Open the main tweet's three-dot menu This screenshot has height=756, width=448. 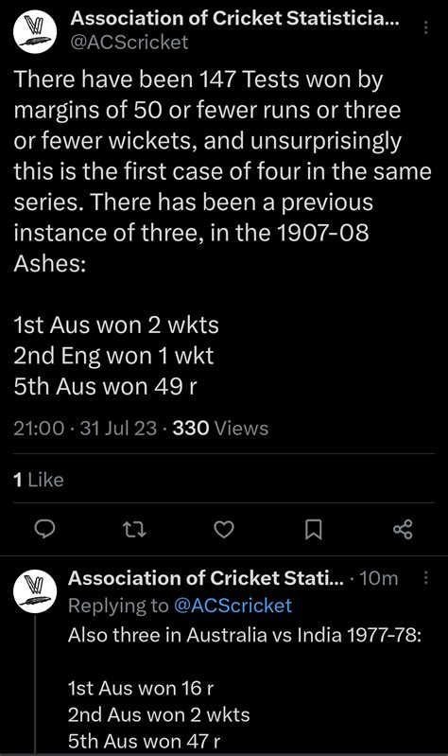pos(426,27)
